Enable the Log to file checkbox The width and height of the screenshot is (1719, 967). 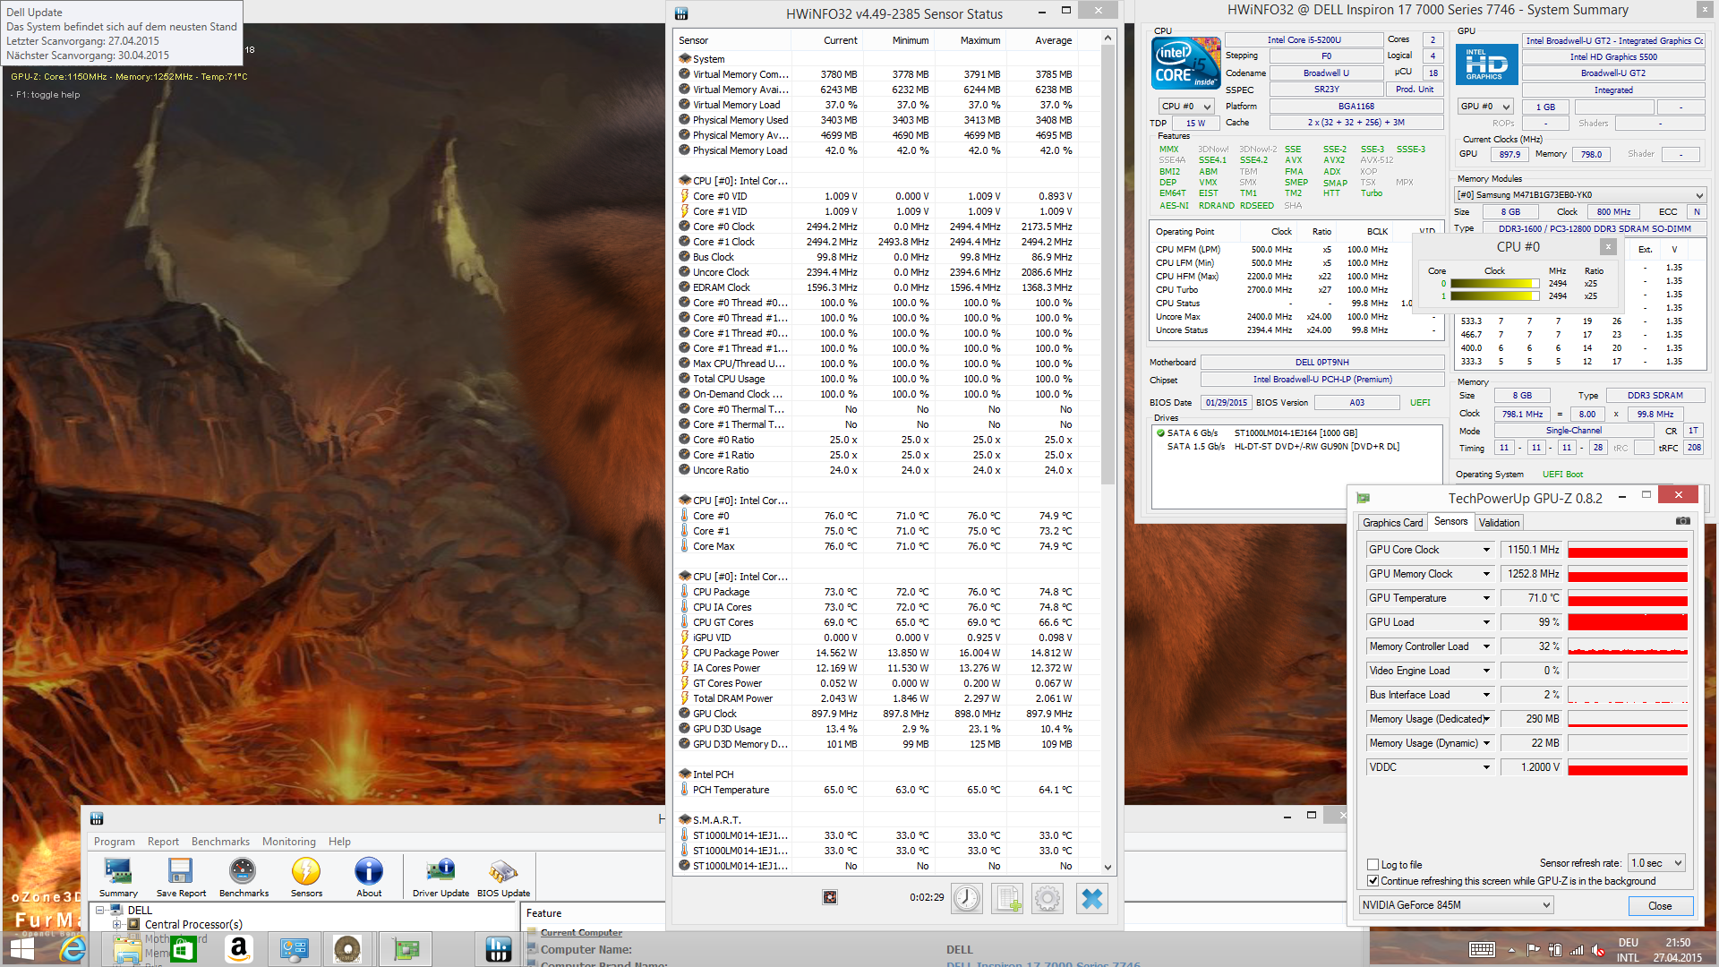pyautogui.click(x=1373, y=865)
